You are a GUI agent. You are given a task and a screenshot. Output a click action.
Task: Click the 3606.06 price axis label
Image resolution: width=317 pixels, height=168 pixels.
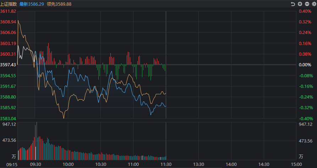8,33
